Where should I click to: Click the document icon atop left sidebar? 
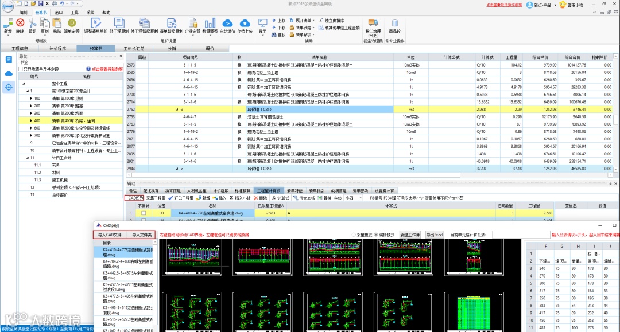(8, 60)
